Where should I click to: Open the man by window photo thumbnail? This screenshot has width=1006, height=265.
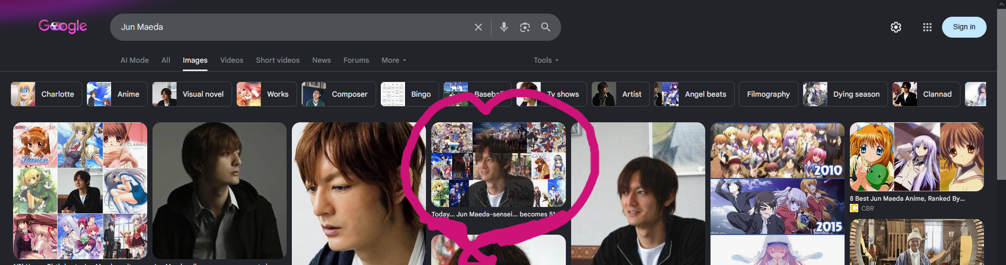pos(638,193)
